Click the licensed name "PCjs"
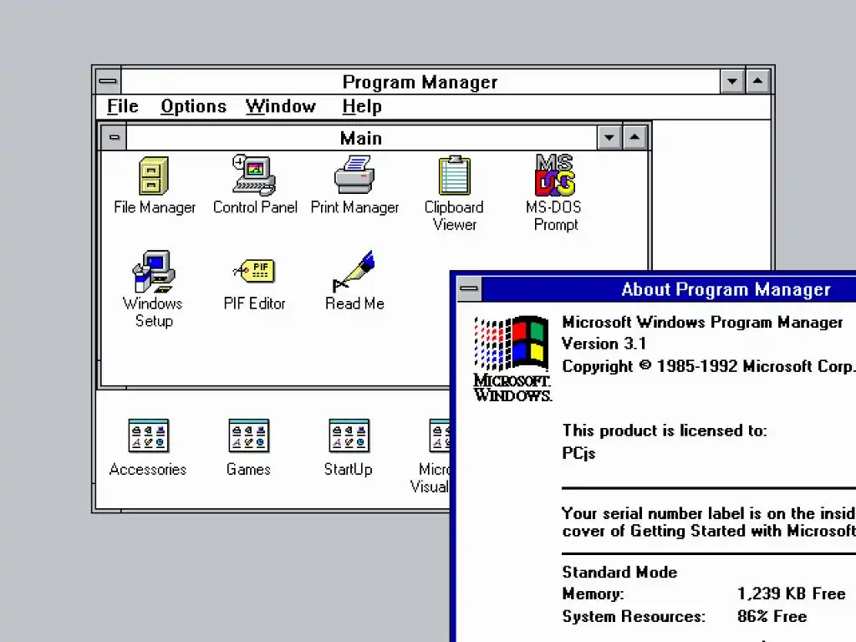The width and height of the screenshot is (856, 642). pos(578,453)
